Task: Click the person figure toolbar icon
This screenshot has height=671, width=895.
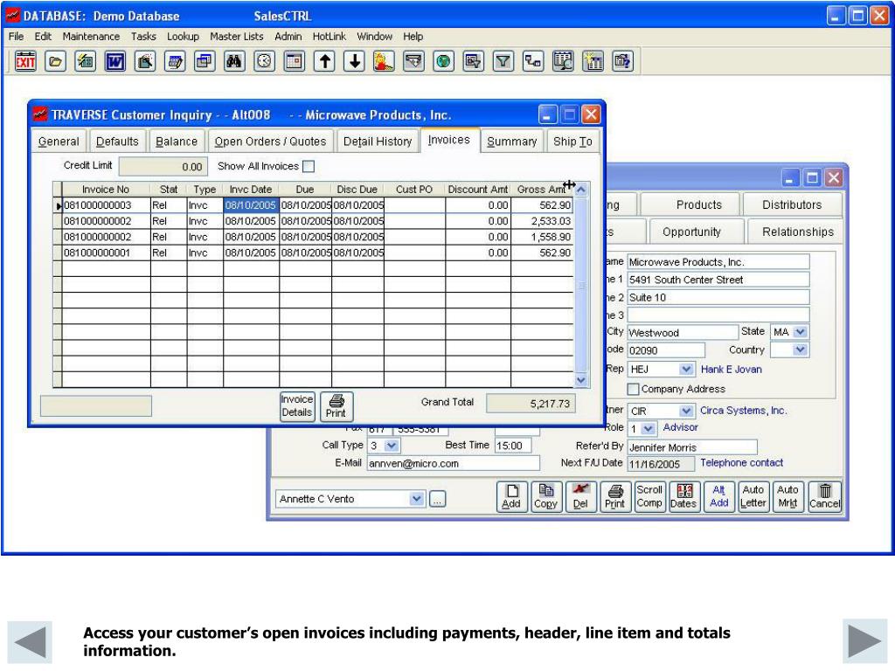Action: (384, 61)
